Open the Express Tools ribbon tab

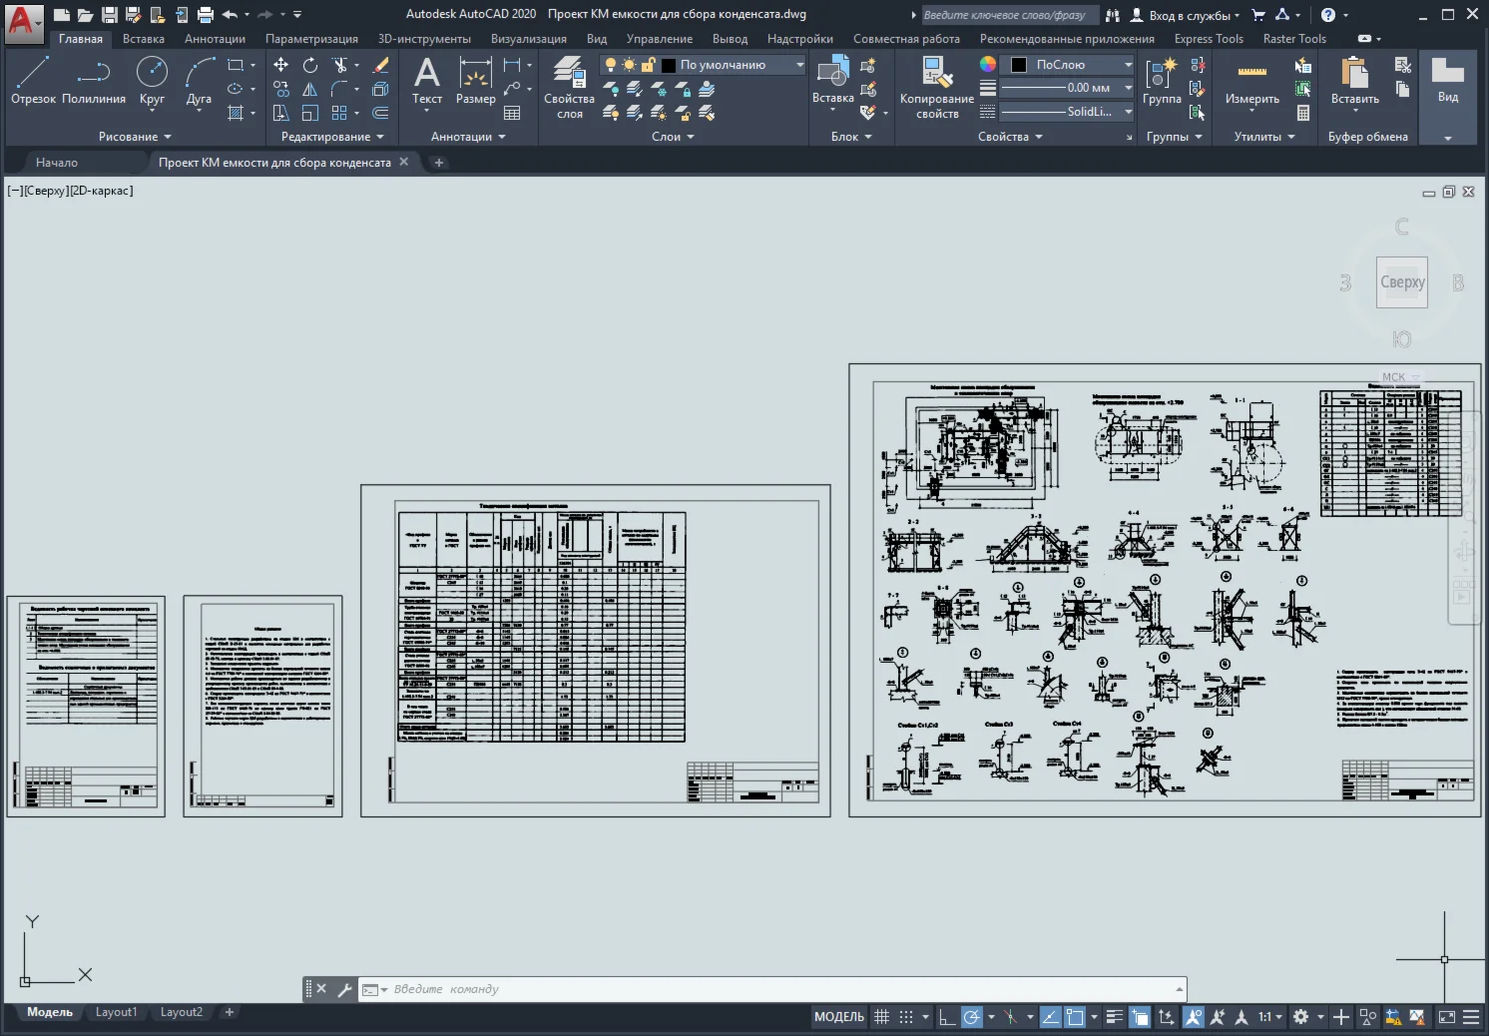click(1209, 39)
